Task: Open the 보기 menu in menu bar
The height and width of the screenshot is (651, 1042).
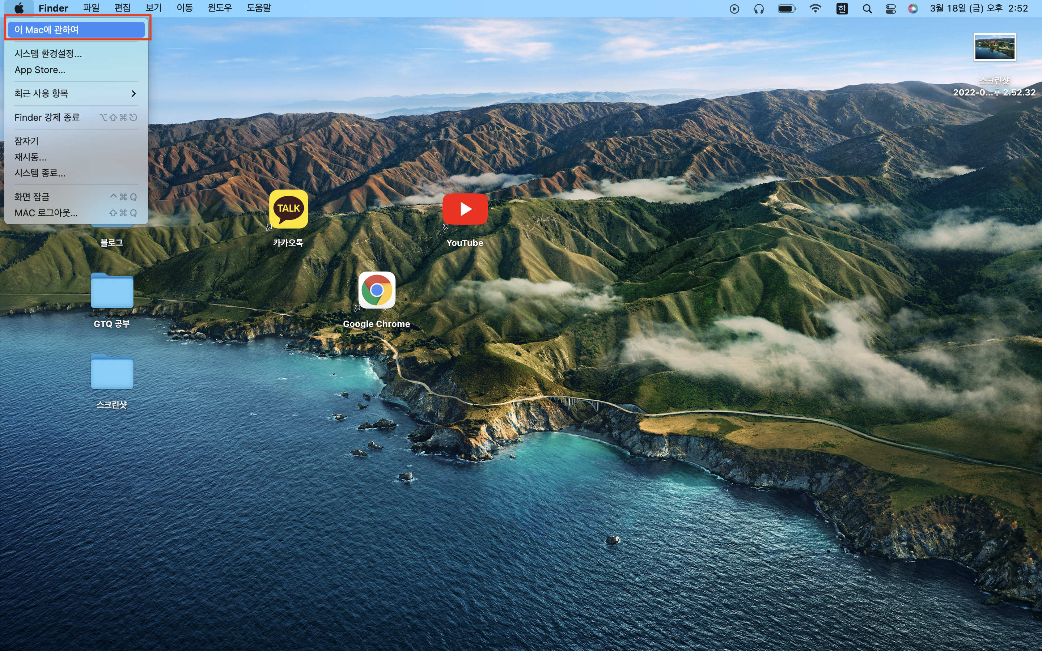Action: tap(153, 8)
